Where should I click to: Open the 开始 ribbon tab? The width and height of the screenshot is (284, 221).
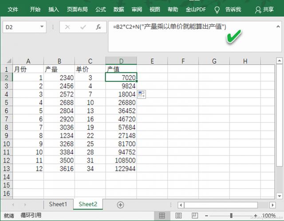[x=35, y=9]
